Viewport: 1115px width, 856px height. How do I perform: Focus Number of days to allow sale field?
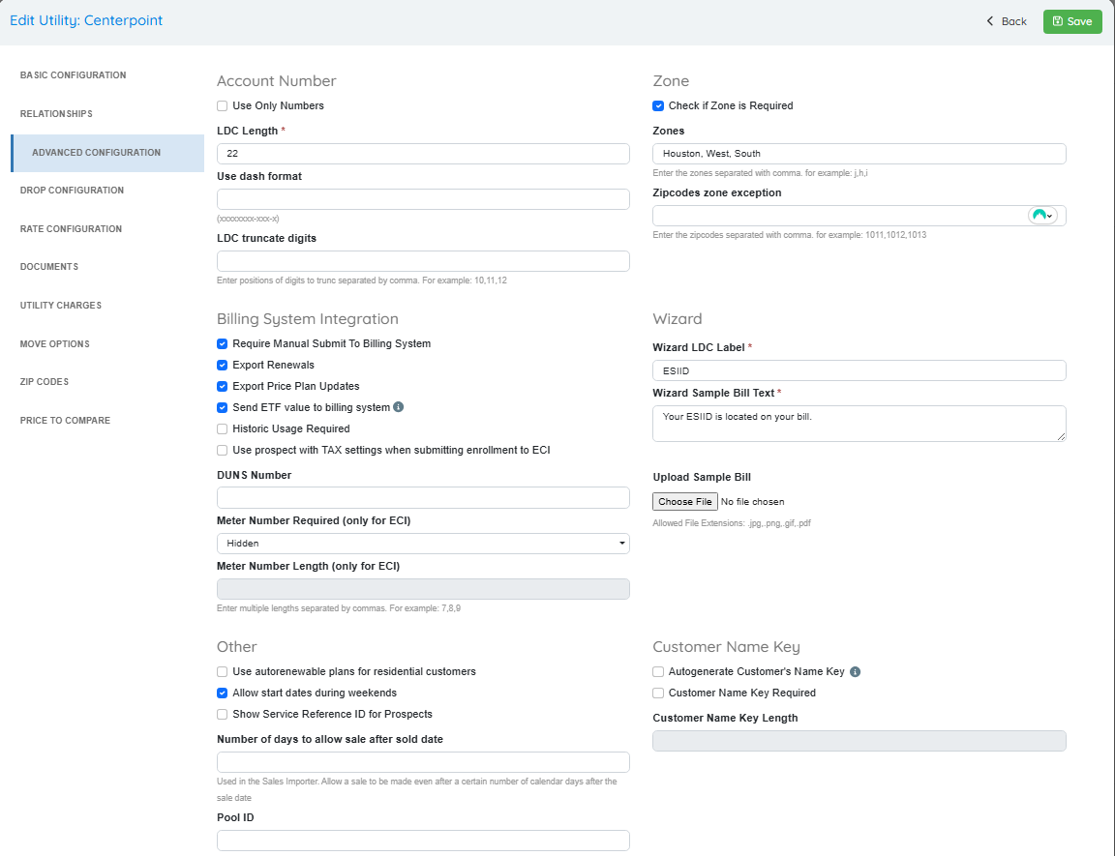[x=423, y=762]
